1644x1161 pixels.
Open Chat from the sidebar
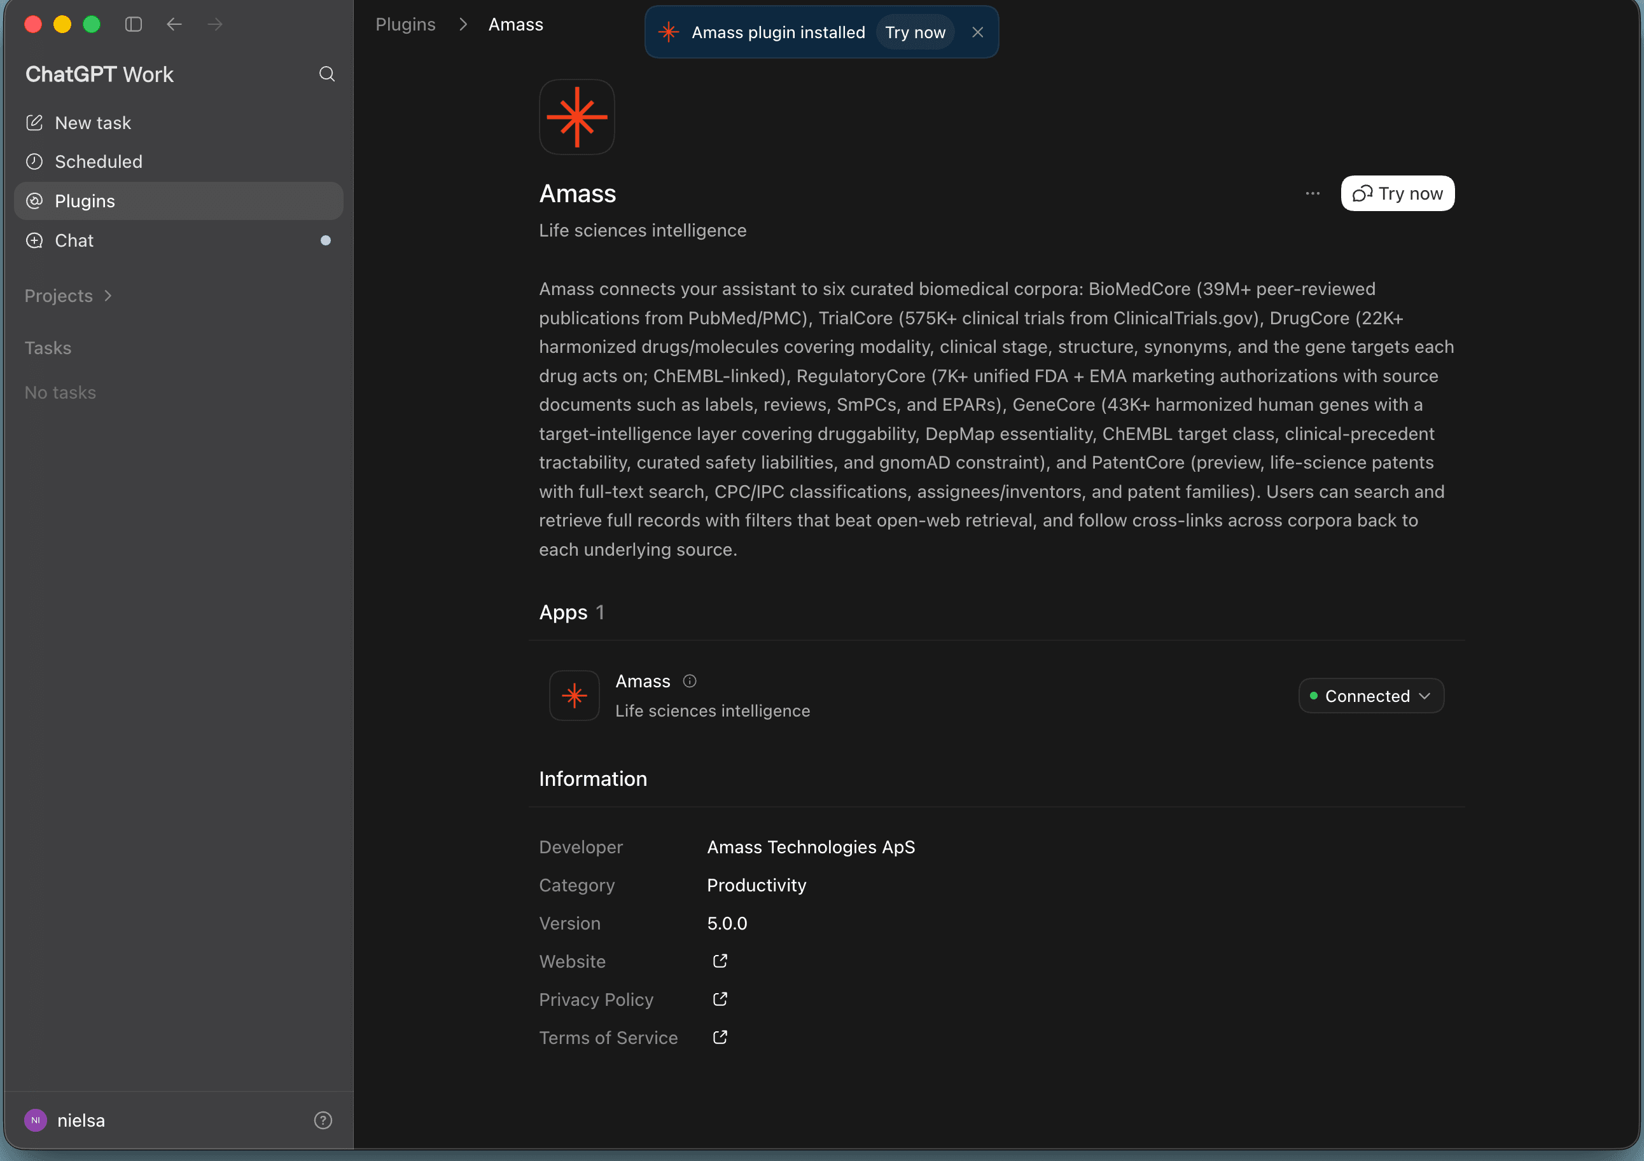(x=178, y=240)
